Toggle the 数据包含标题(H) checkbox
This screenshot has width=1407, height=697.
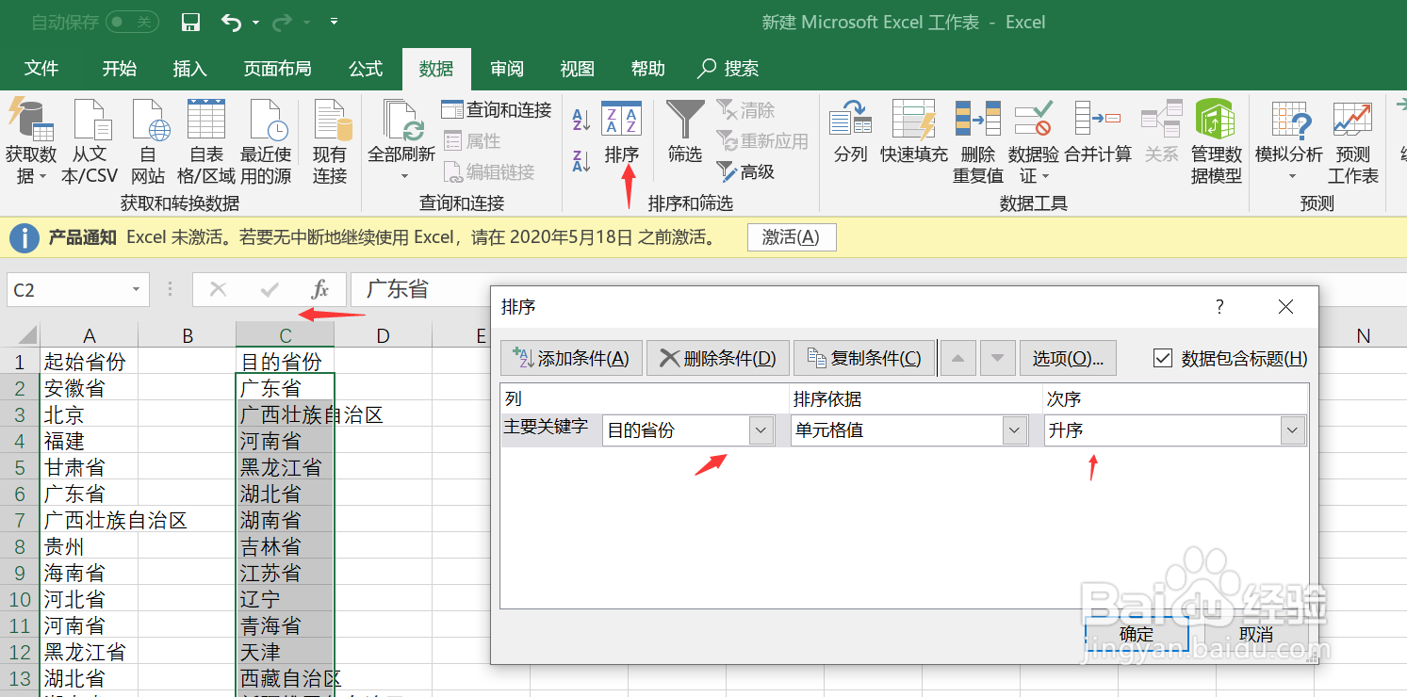tap(1163, 358)
